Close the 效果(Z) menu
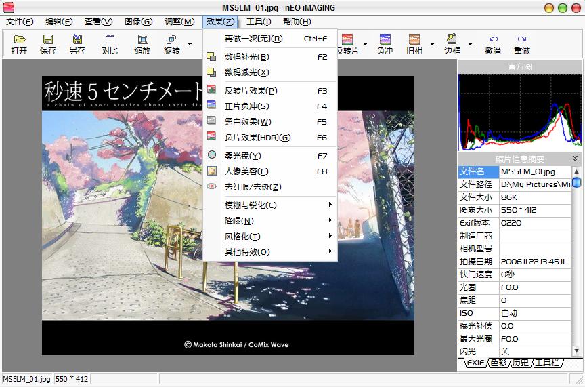 [221, 22]
